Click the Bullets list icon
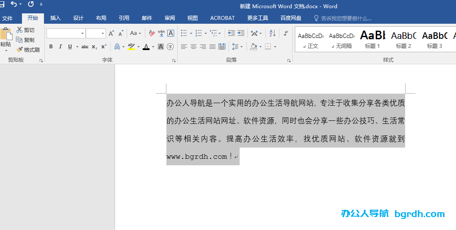Screen dimensions: 456x230 pos(184,33)
